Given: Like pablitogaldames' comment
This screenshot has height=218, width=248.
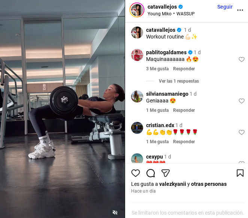Looking at the screenshot, I should tap(242, 59).
